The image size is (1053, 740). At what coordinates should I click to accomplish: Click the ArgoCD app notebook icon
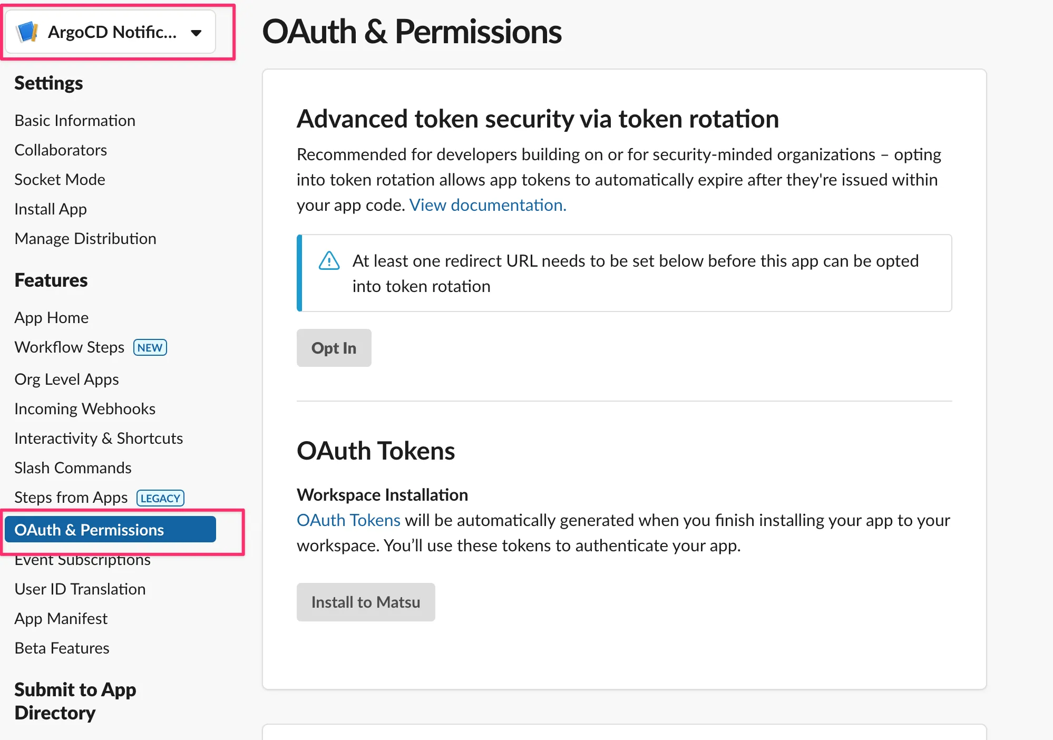(27, 32)
